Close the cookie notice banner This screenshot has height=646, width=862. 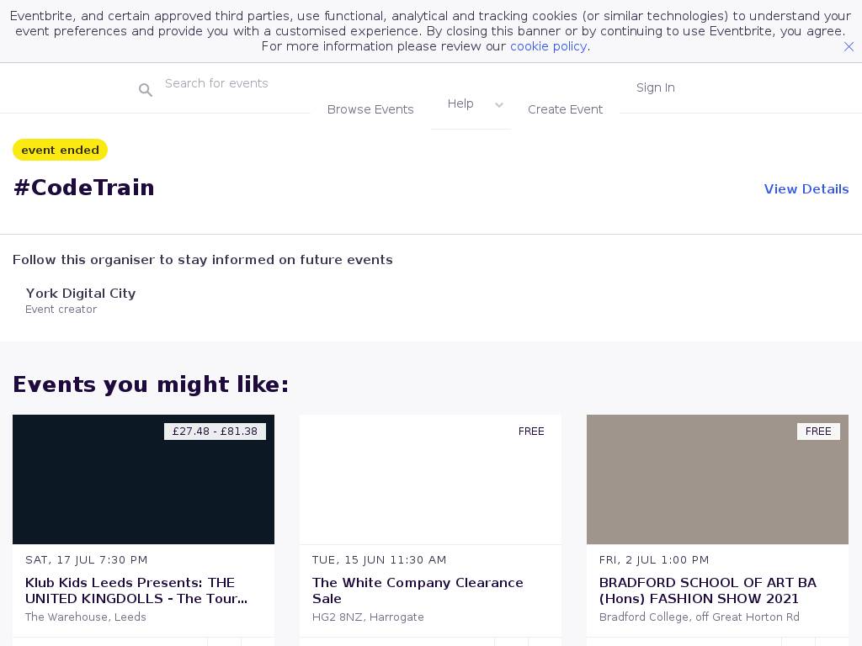(x=849, y=47)
